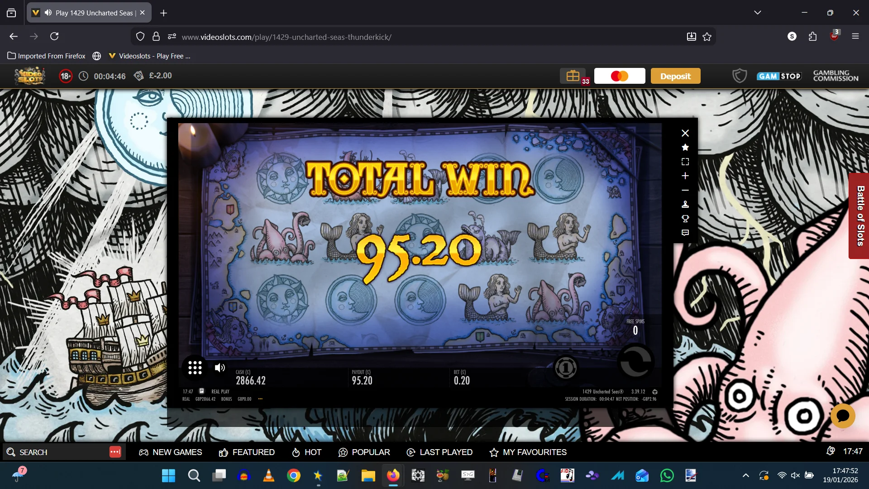This screenshot has width=869, height=489.
Task: Open the slot game menu grid icon
Action: click(195, 367)
